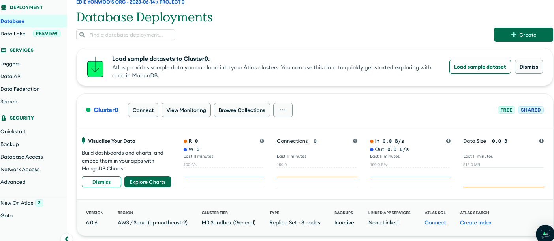Click the Data Size sparkline chart
Viewport: 554px width, 241px height.
pos(503,177)
